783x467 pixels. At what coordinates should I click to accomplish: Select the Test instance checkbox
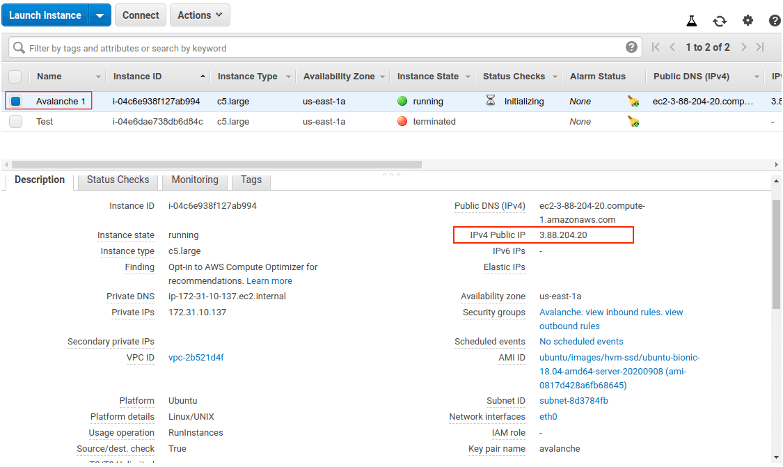coord(15,122)
